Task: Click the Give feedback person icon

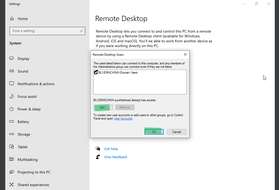Action: tap(98, 157)
